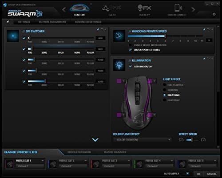Click the ROCCAT Swarm logo
This screenshot has width=222, height=178.
(25, 13)
